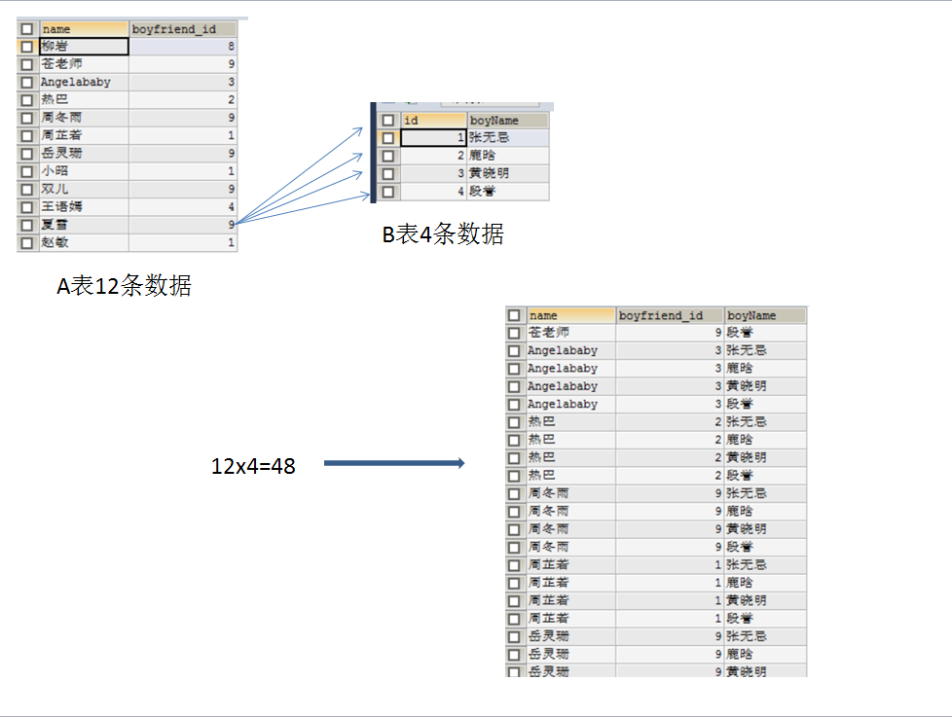952x717 pixels.
Task: Click boyName 鹿晗 in the 周芷若 result row
Action: click(x=766, y=583)
